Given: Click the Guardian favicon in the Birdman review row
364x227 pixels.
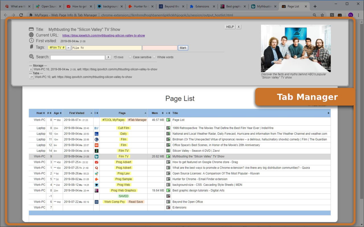Looking at the screenshot, I should click(96, 139).
